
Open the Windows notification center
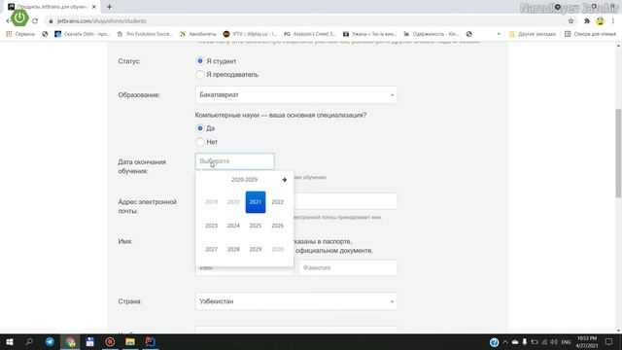click(609, 342)
